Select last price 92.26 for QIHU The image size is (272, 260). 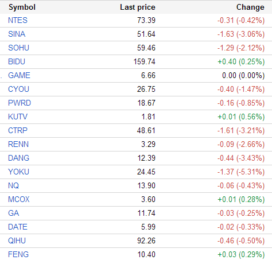146,240
